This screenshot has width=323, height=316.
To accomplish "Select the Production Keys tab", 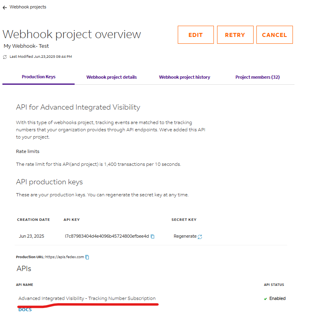I will (x=39, y=77).
